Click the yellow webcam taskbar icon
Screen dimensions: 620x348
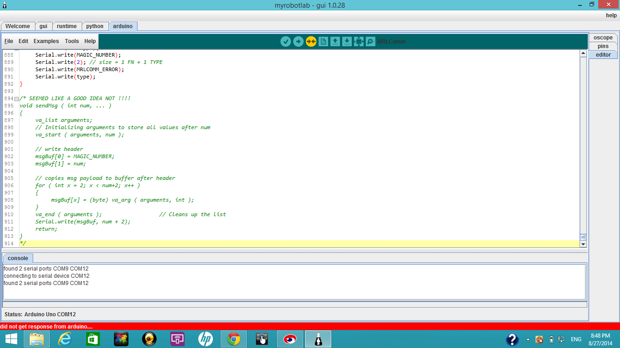click(x=149, y=339)
